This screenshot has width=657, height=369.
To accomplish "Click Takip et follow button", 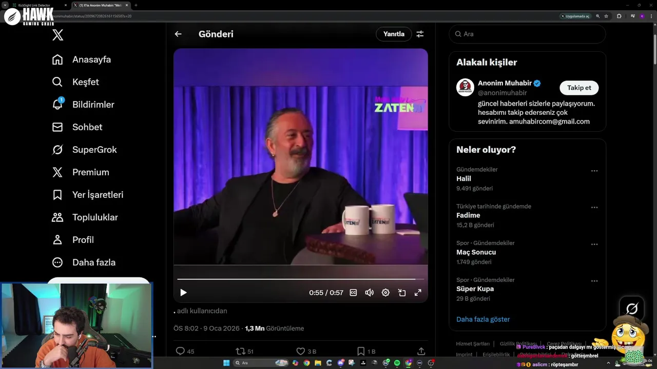I will 579,88.
